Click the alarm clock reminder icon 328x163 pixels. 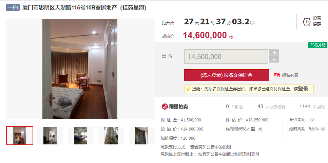coord(307,21)
